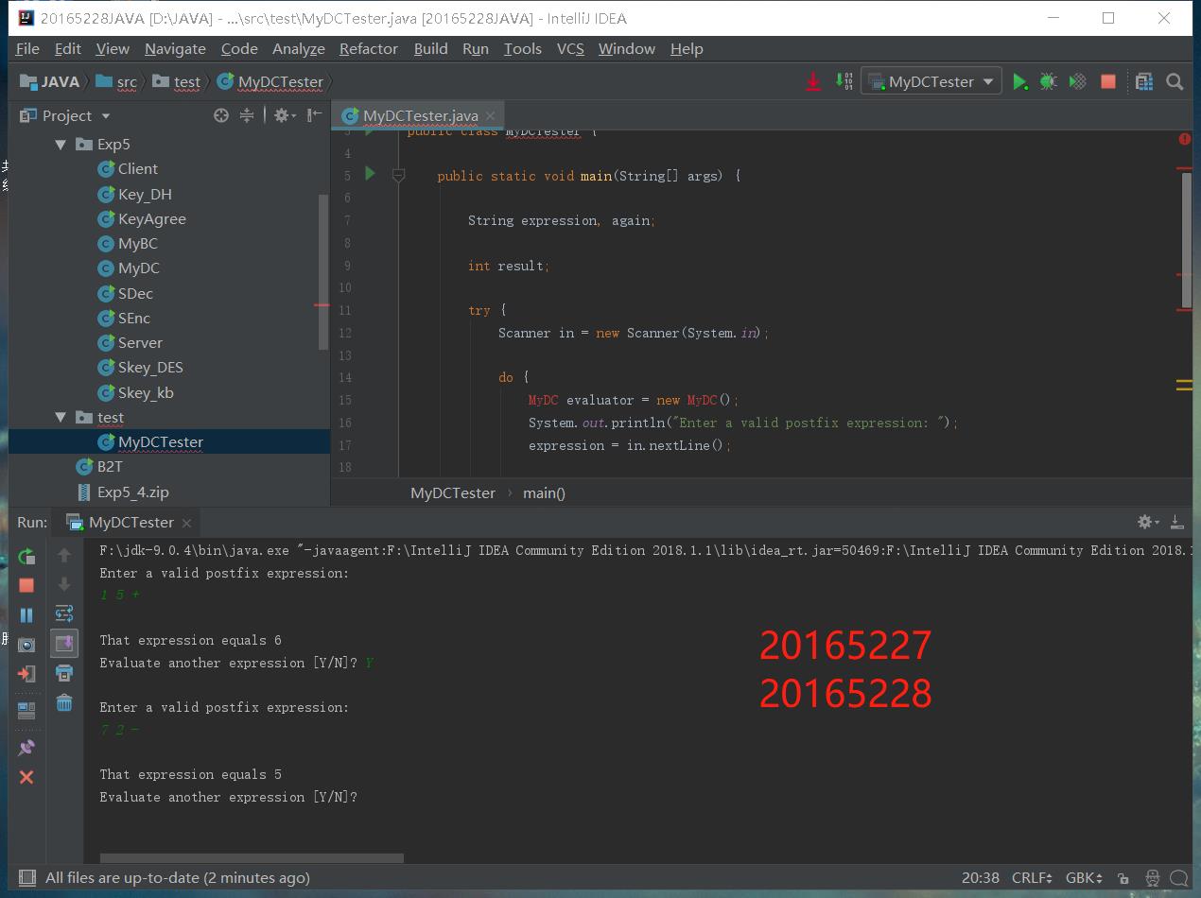Screen dimensions: 1201x898
Task: Click JAVA breadcrumb in navigation bar
Action: pos(50,82)
